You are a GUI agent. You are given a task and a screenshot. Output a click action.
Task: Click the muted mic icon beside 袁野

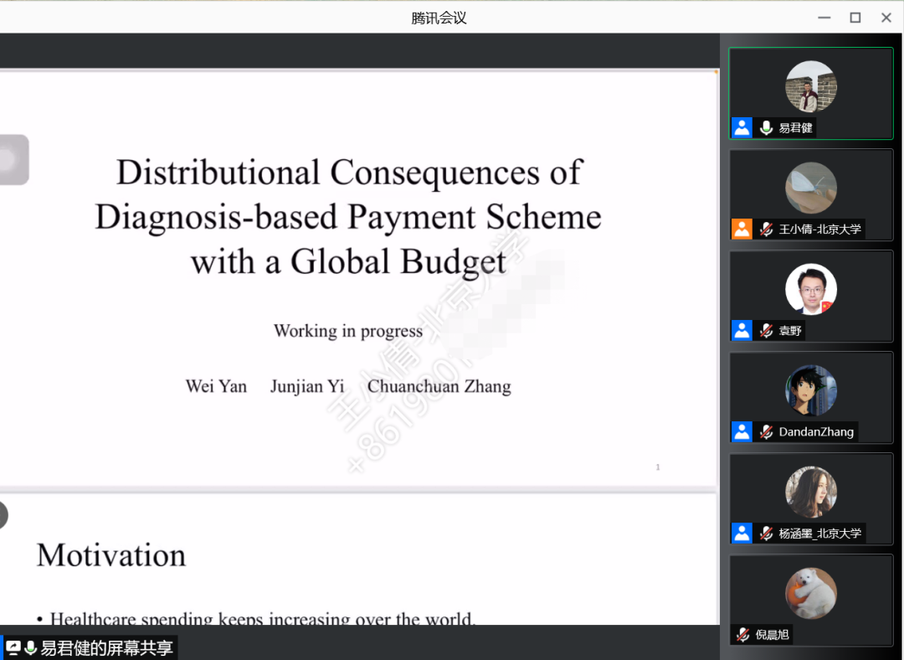pyautogui.click(x=766, y=331)
